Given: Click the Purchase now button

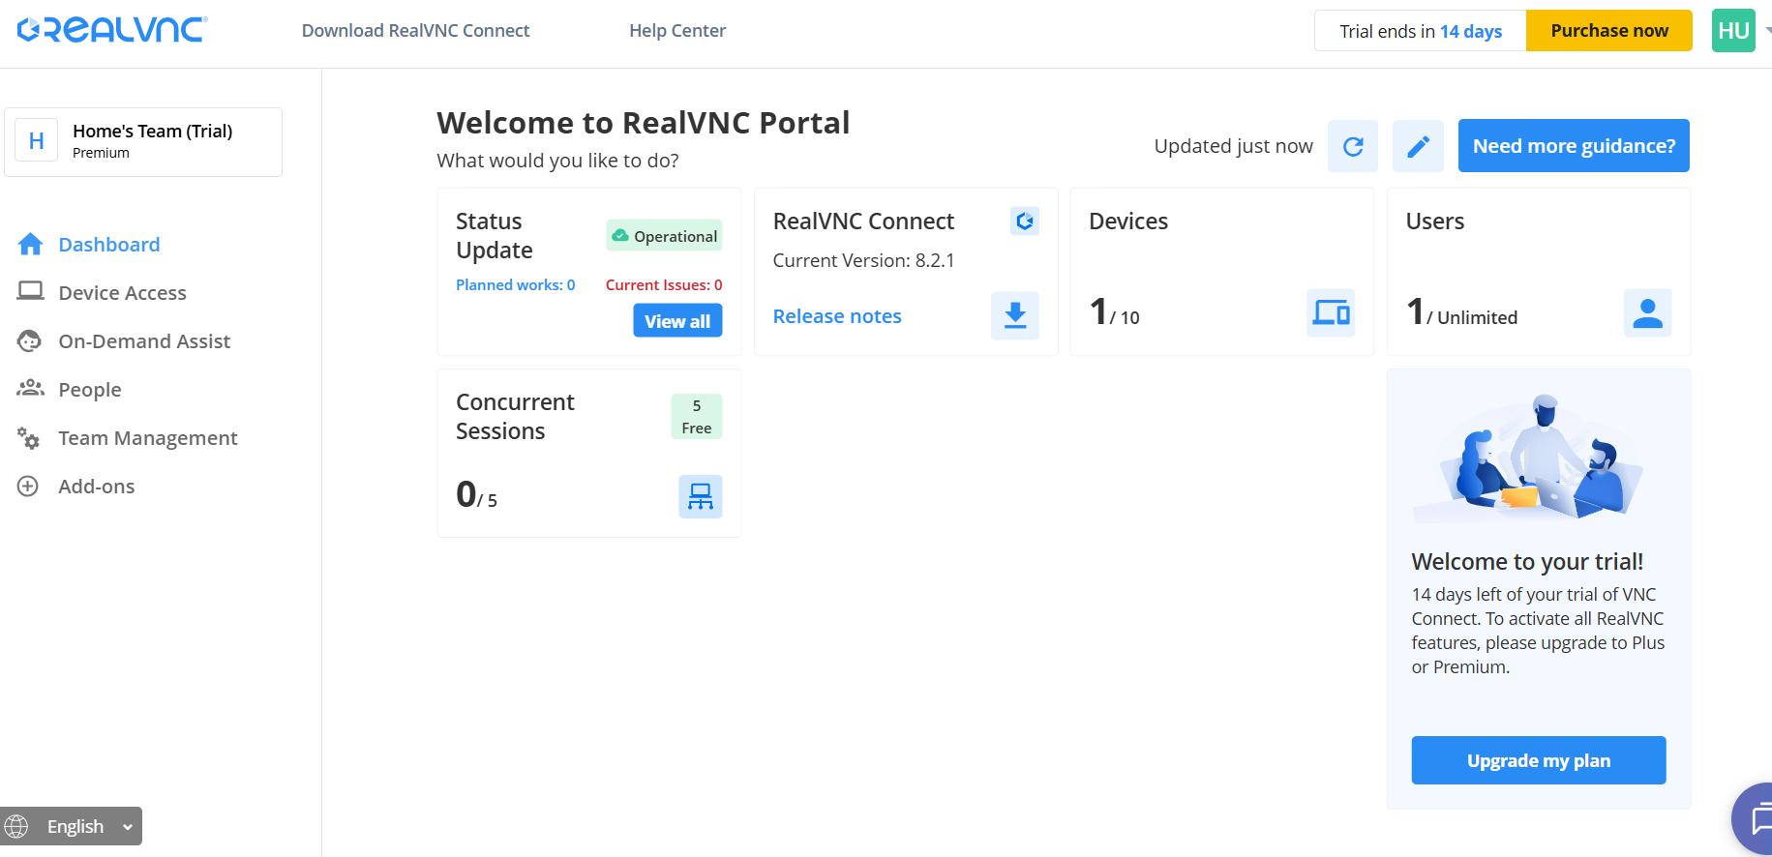Looking at the screenshot, I should point(1608,31).
